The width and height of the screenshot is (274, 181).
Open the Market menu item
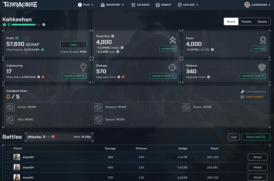[x=163, y=5]
